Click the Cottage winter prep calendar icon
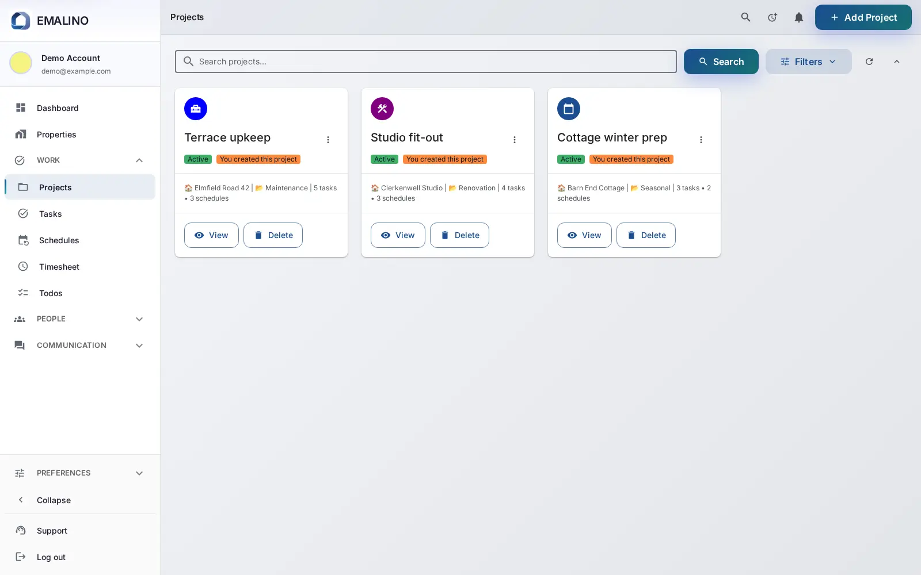 pyautogui.click(x=569, y=109)
